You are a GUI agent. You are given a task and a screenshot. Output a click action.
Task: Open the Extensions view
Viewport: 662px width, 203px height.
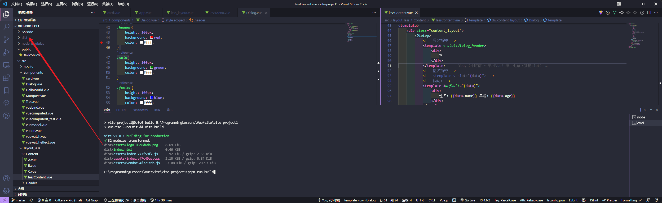(x=6, y=78)
